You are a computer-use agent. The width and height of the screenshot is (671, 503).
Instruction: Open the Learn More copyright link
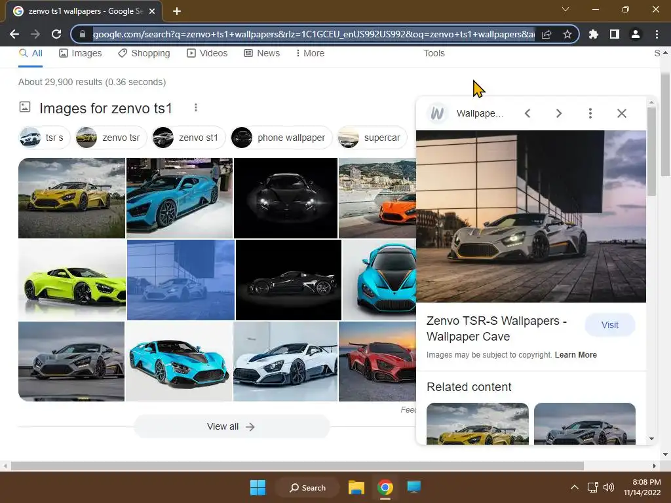575,354
